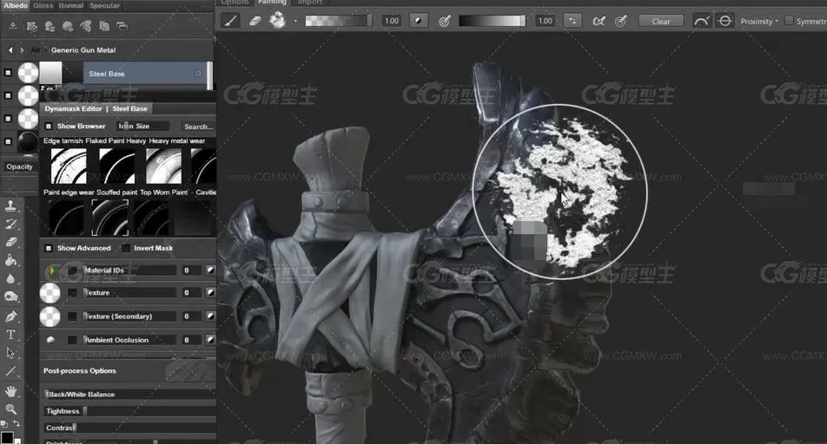Click the second 1.00 value field
This screenshot has width=827, height=444.
[545, 21]
